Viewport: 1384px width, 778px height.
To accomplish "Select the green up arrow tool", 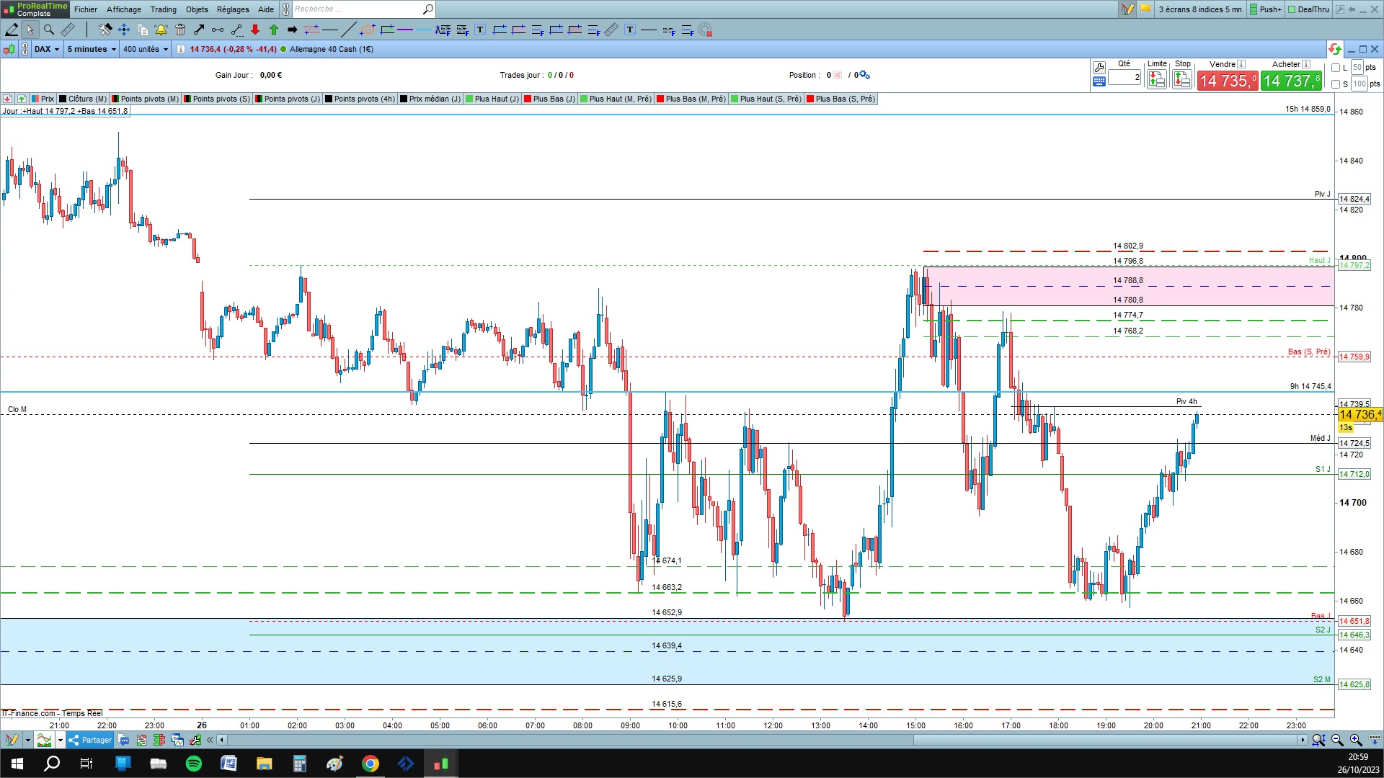I will [x=274, y=30].
